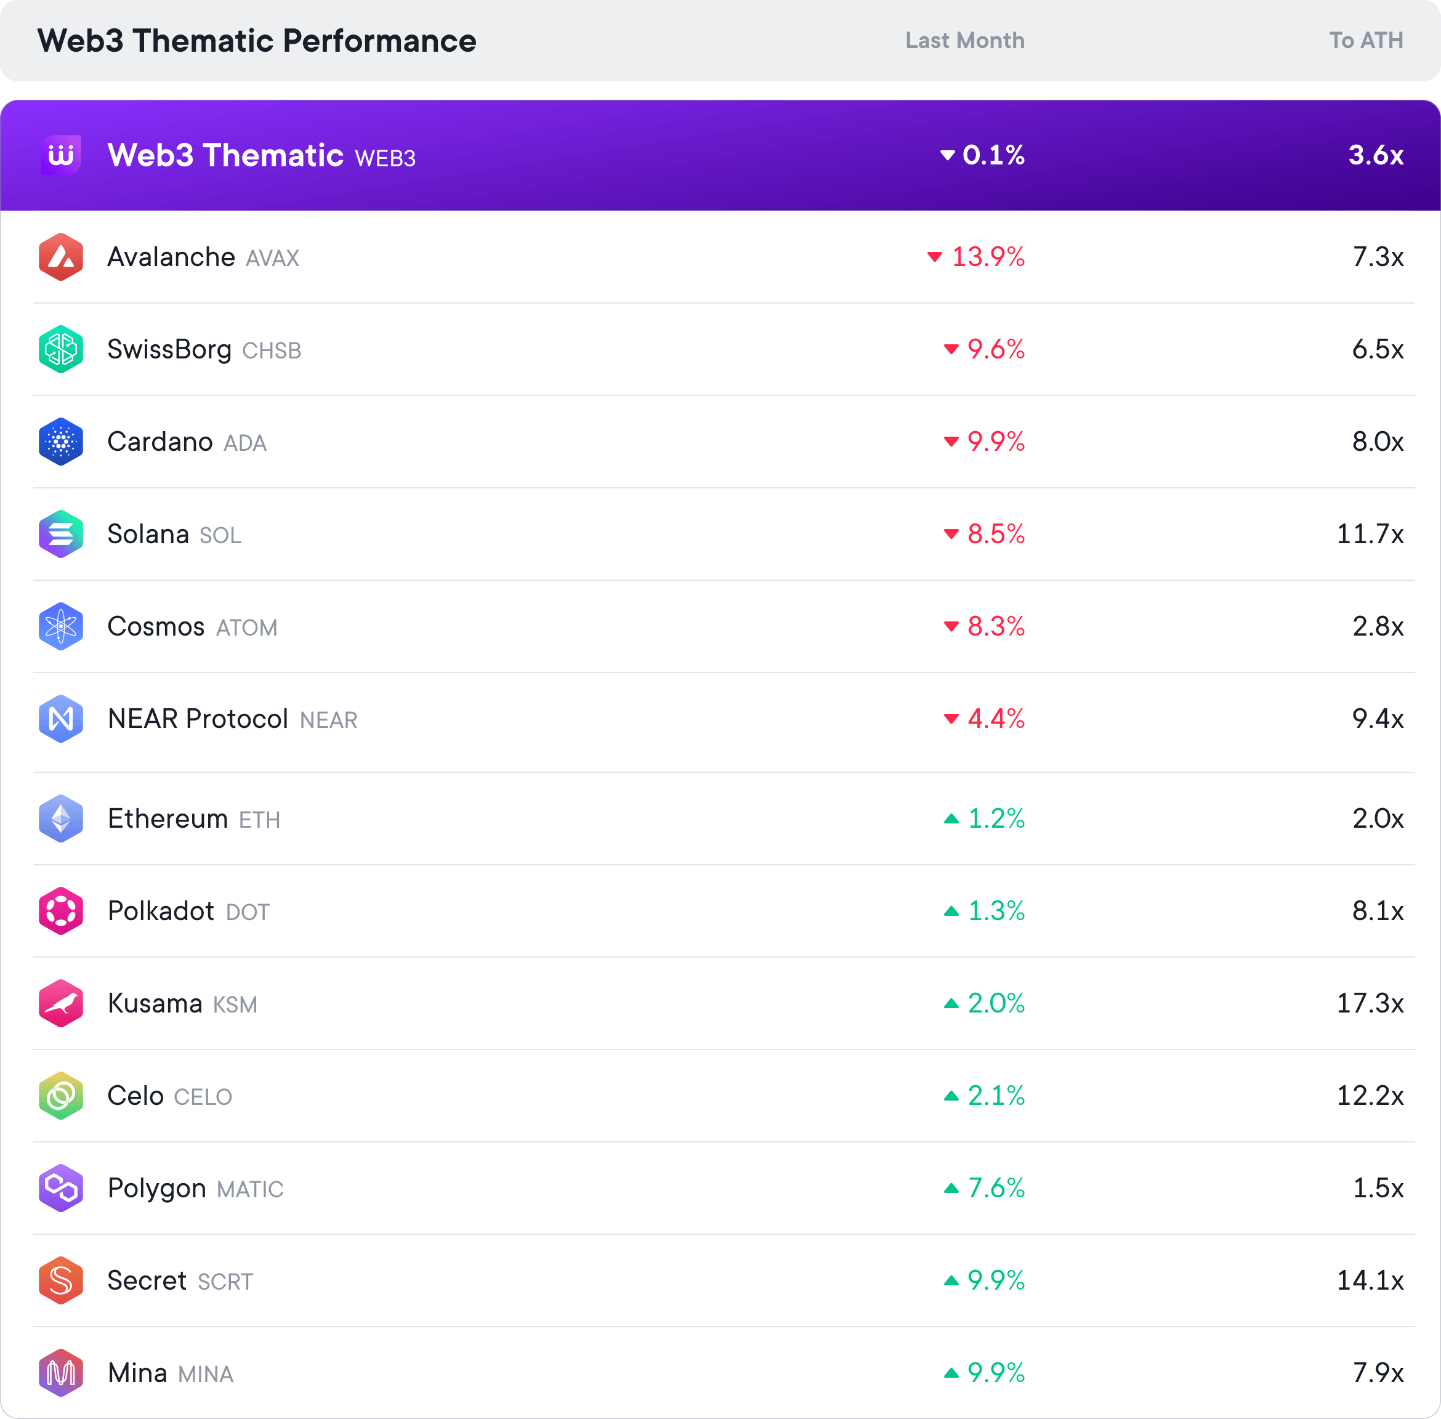Select the SwissBorg CHSB hexagon icon
Image resolution: width=1441 pixels, height=1419 pixels.
tap(60, 350)
